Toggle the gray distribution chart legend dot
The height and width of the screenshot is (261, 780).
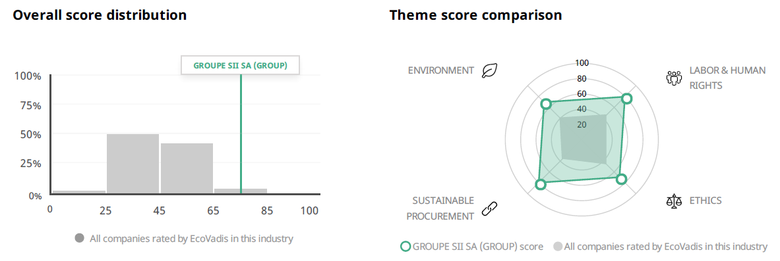(79, 239)
